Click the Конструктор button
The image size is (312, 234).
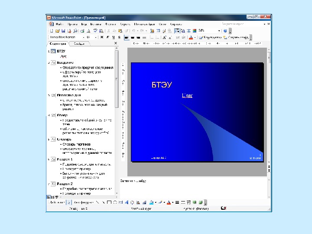(210, 37)
